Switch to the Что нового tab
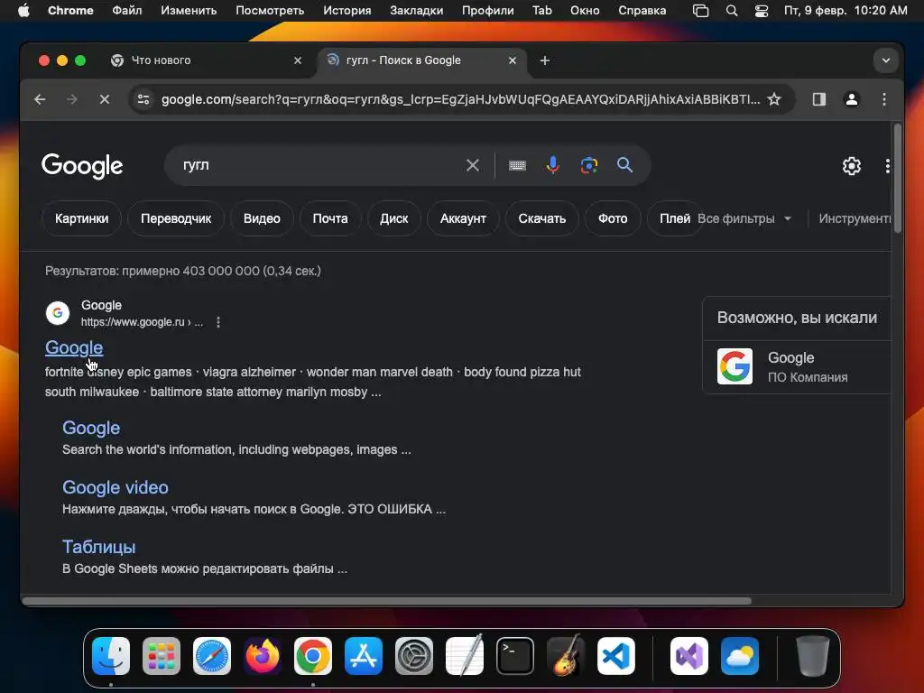924x693 pixels. 207,60
